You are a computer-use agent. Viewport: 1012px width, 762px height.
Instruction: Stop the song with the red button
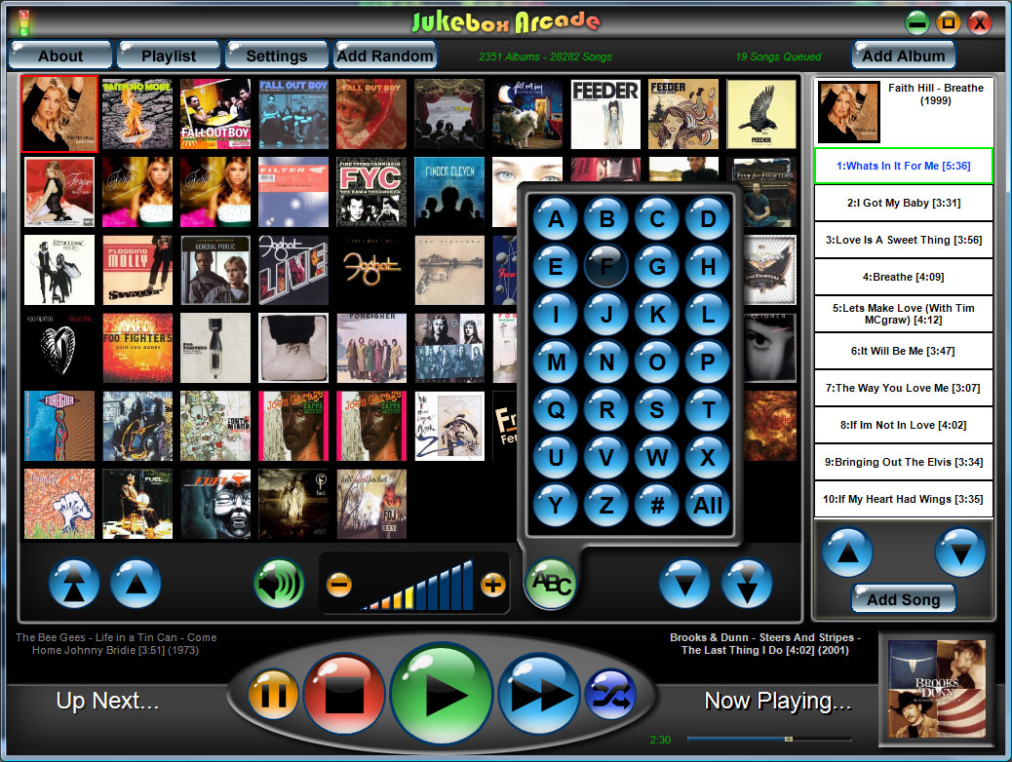pyautogui.click(x=344, y=694)
